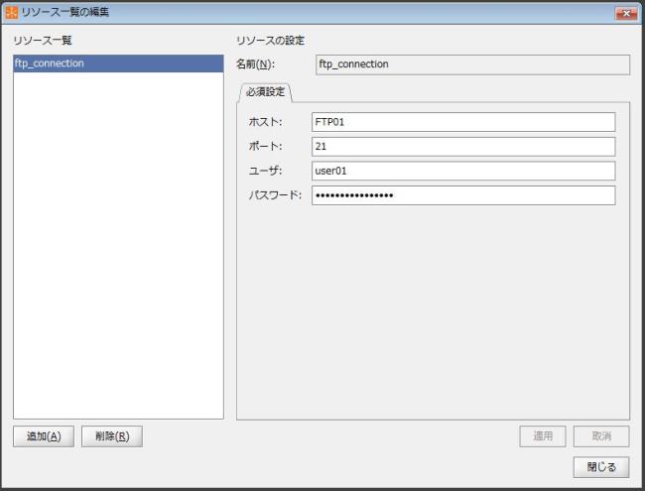The width and height of the screenshot is (645, 491).
Task: Switch to the 必須設定 tab
Action: point(266,92)
